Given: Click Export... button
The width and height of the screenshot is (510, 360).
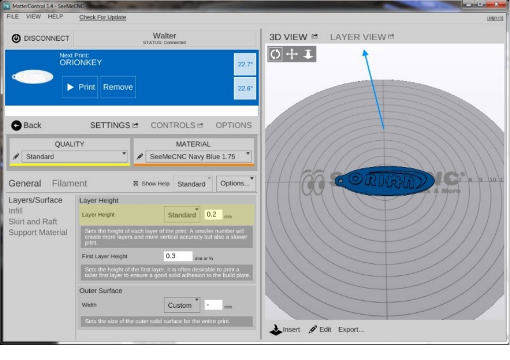Looking at the screenshot, I should [x=351, y=330].
